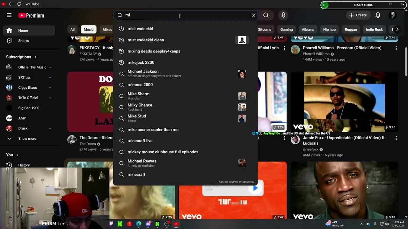Expand the You section chevron
The image size is (408, 229).
(17, 155)
